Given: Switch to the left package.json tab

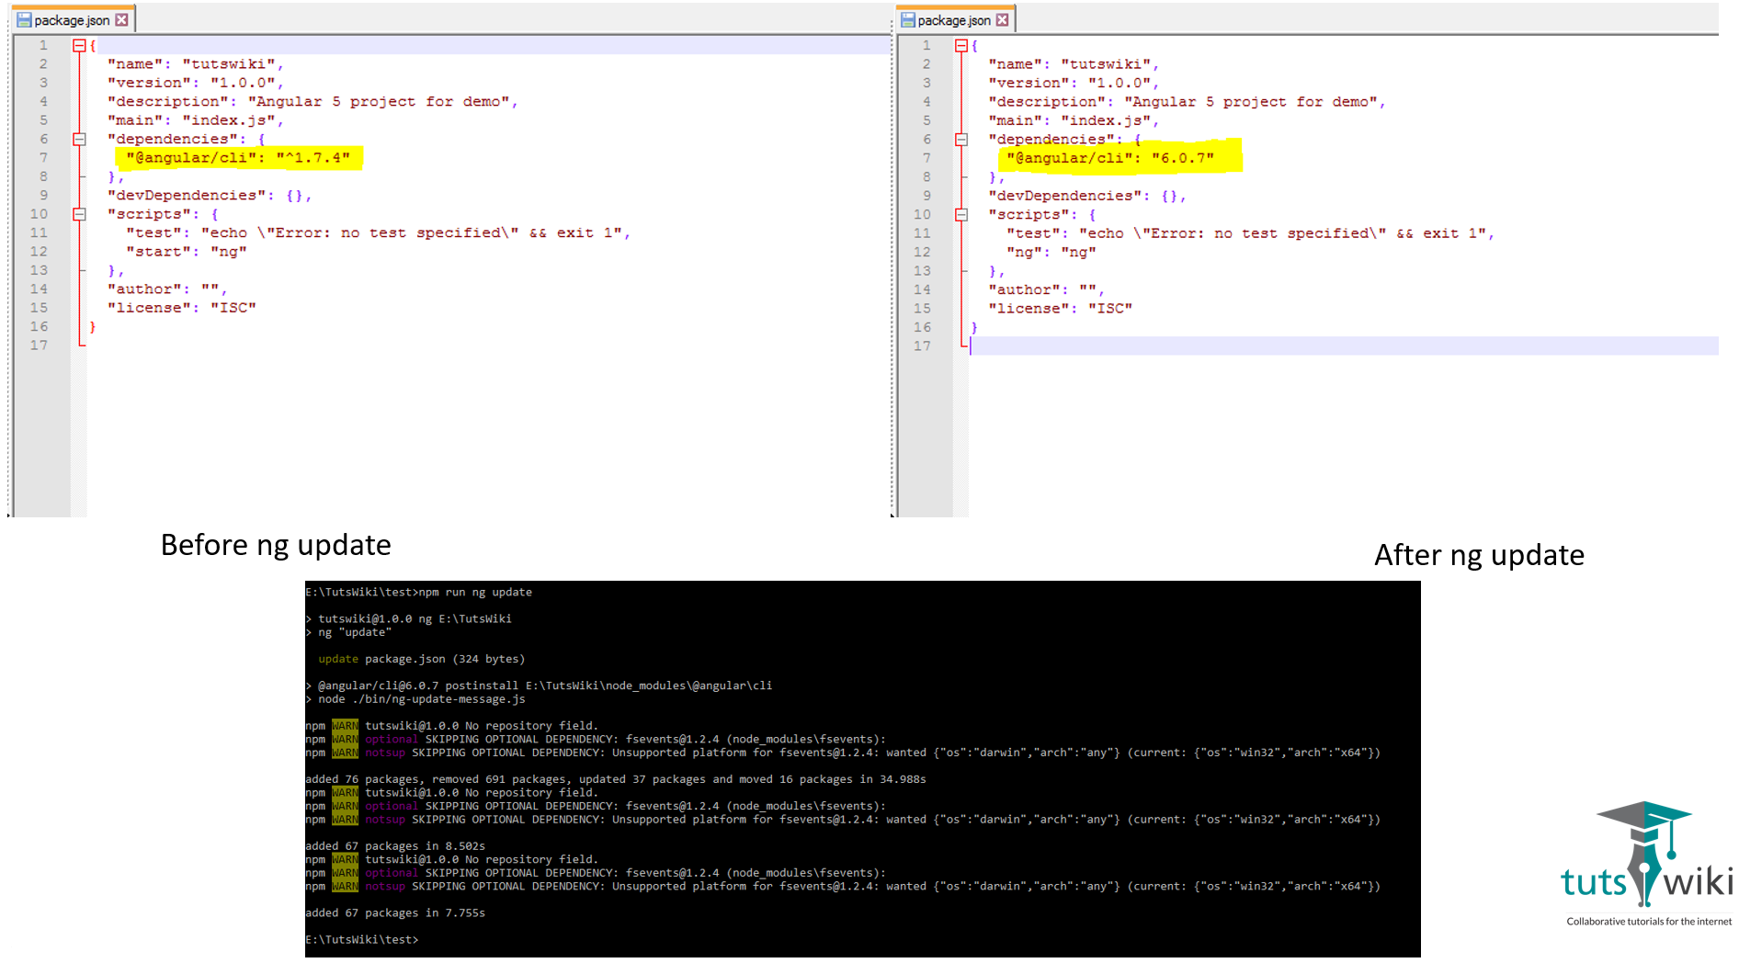Looking at the screenshot, I should click(x=74, y=20).
